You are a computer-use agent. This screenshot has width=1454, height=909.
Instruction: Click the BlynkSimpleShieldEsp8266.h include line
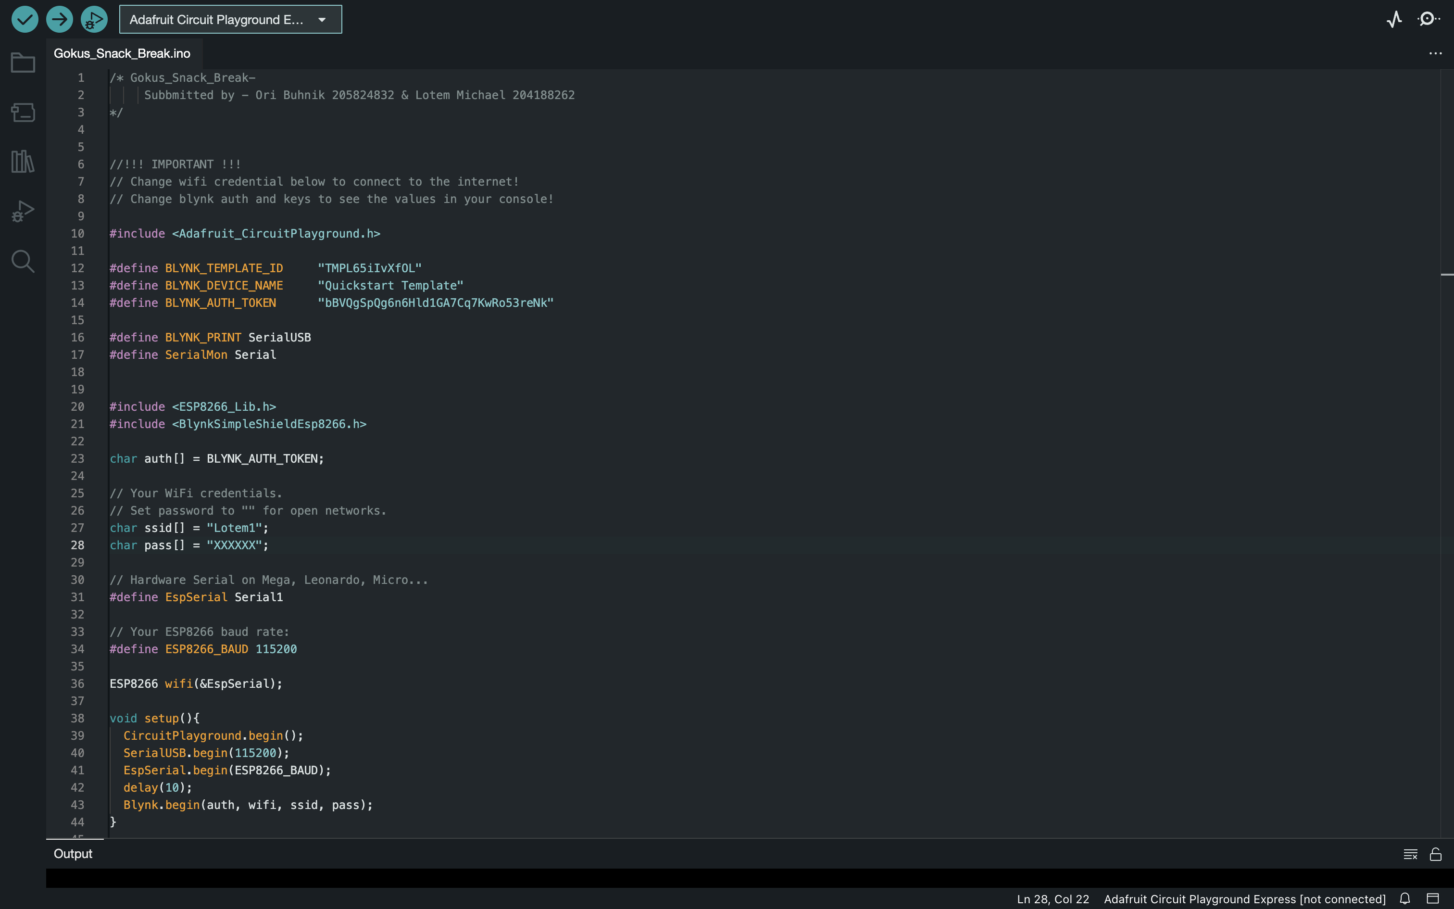pyautogui.click(x=238, y=424)
